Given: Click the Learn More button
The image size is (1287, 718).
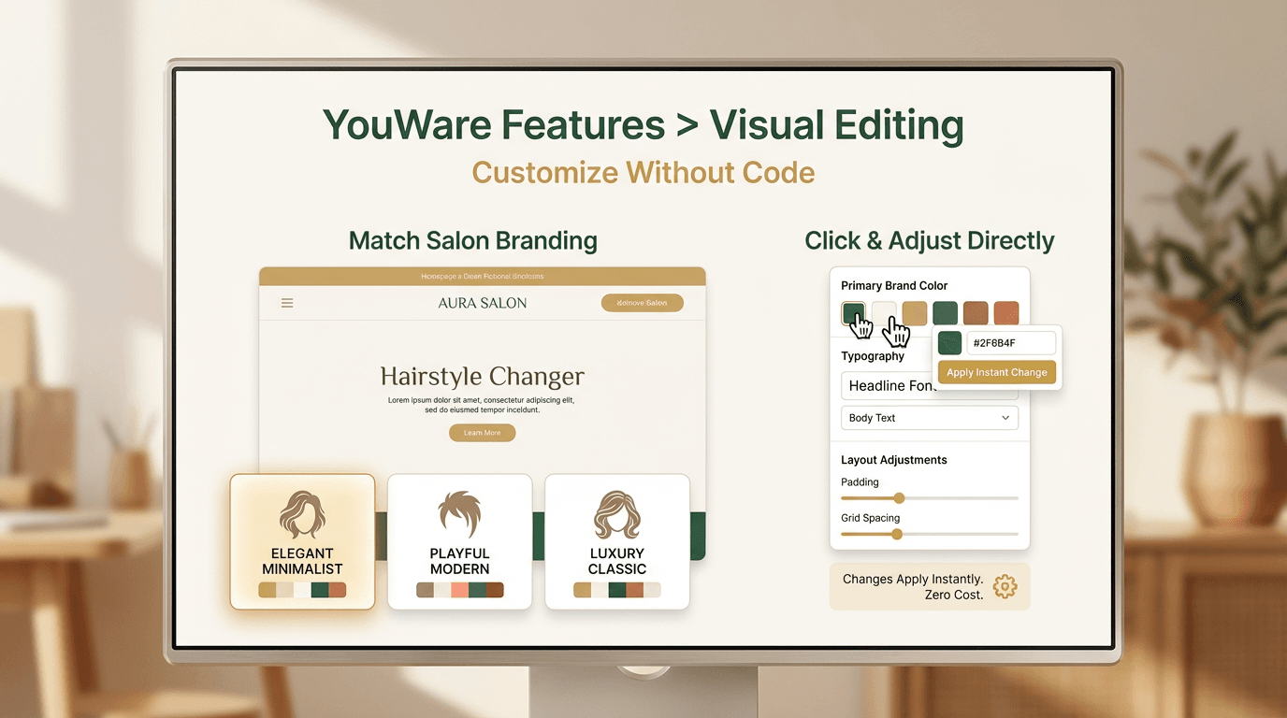Looking at the screenshot, I should [x=482, y=433].
